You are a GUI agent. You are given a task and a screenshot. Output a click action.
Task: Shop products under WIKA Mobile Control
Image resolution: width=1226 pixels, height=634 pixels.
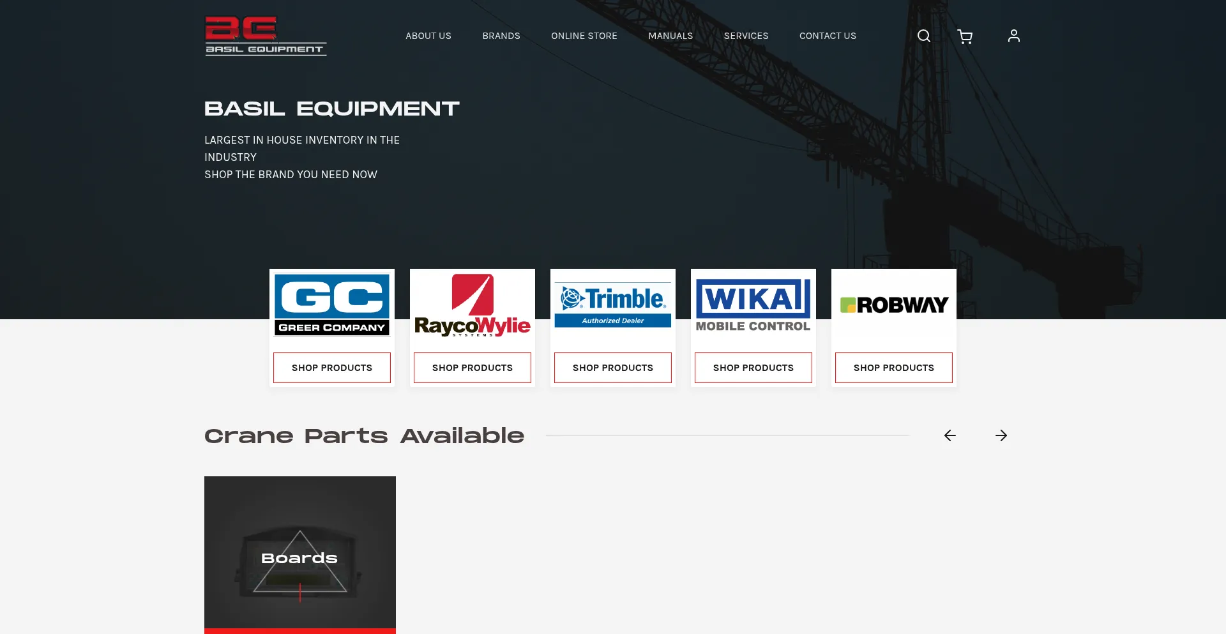point(753,368)
